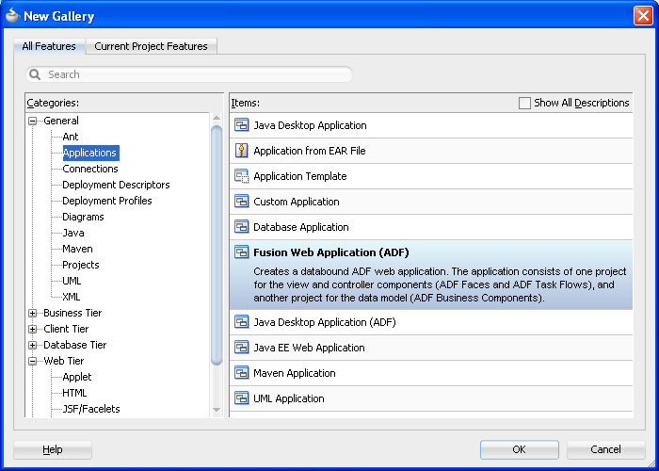Select the Database Tier label
The width and height of the screenshot is (659, 471).
point(74,346)
